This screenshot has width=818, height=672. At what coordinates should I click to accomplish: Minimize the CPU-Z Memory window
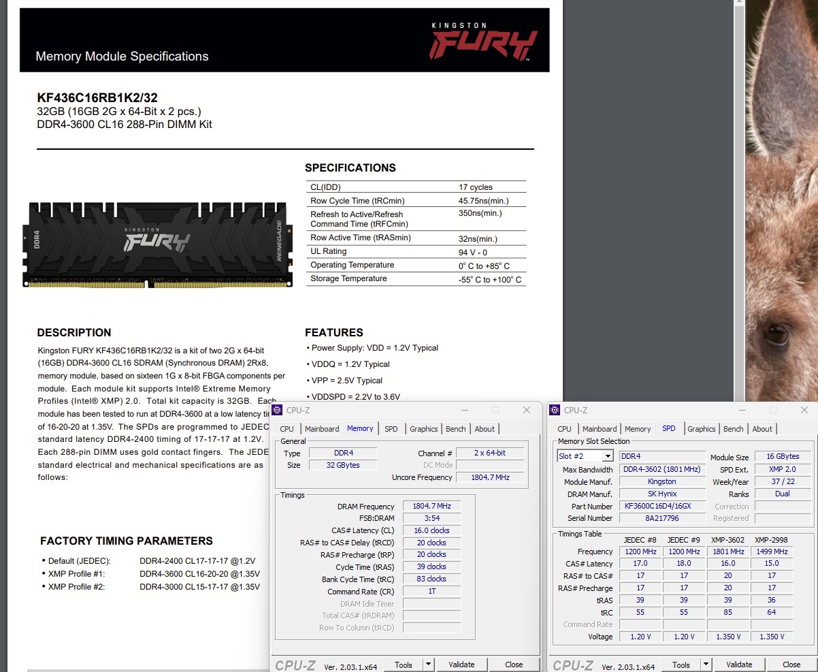tap(464, 410)
